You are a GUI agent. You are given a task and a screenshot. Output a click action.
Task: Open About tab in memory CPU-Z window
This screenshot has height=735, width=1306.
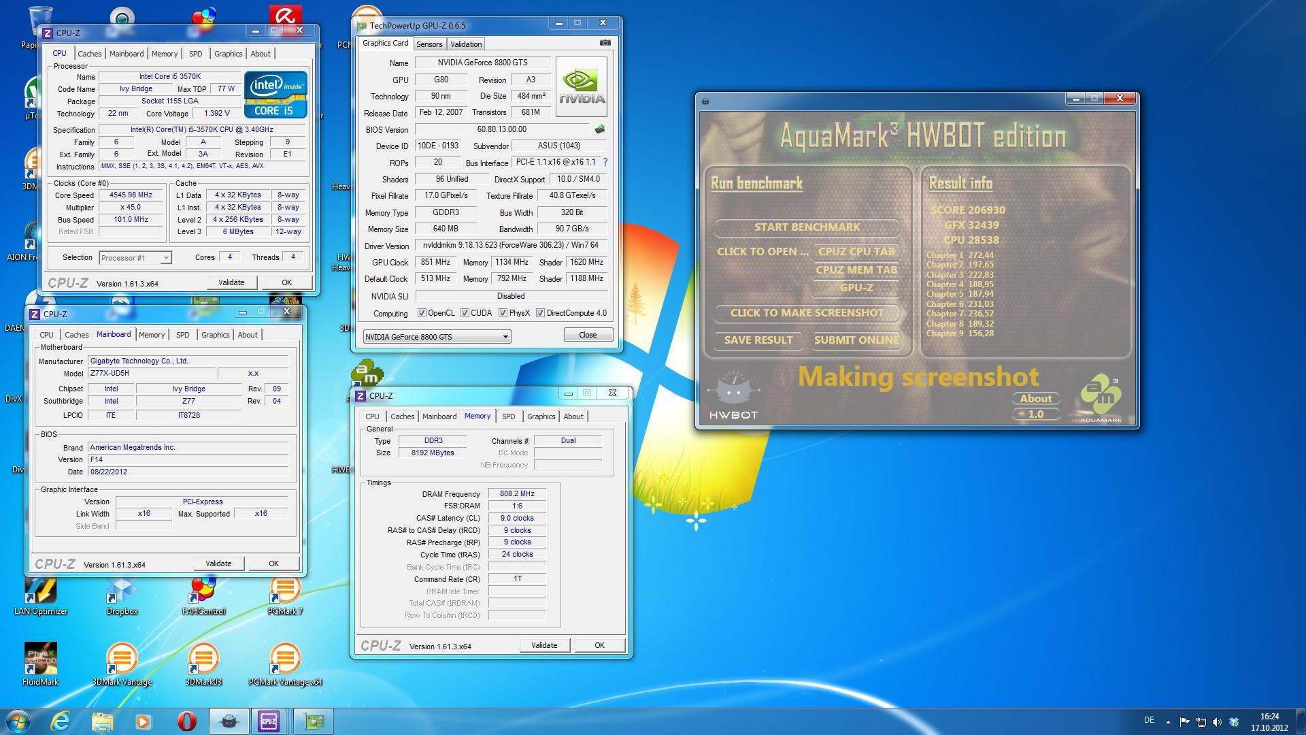pyautogui.click(x=573, y=416)
